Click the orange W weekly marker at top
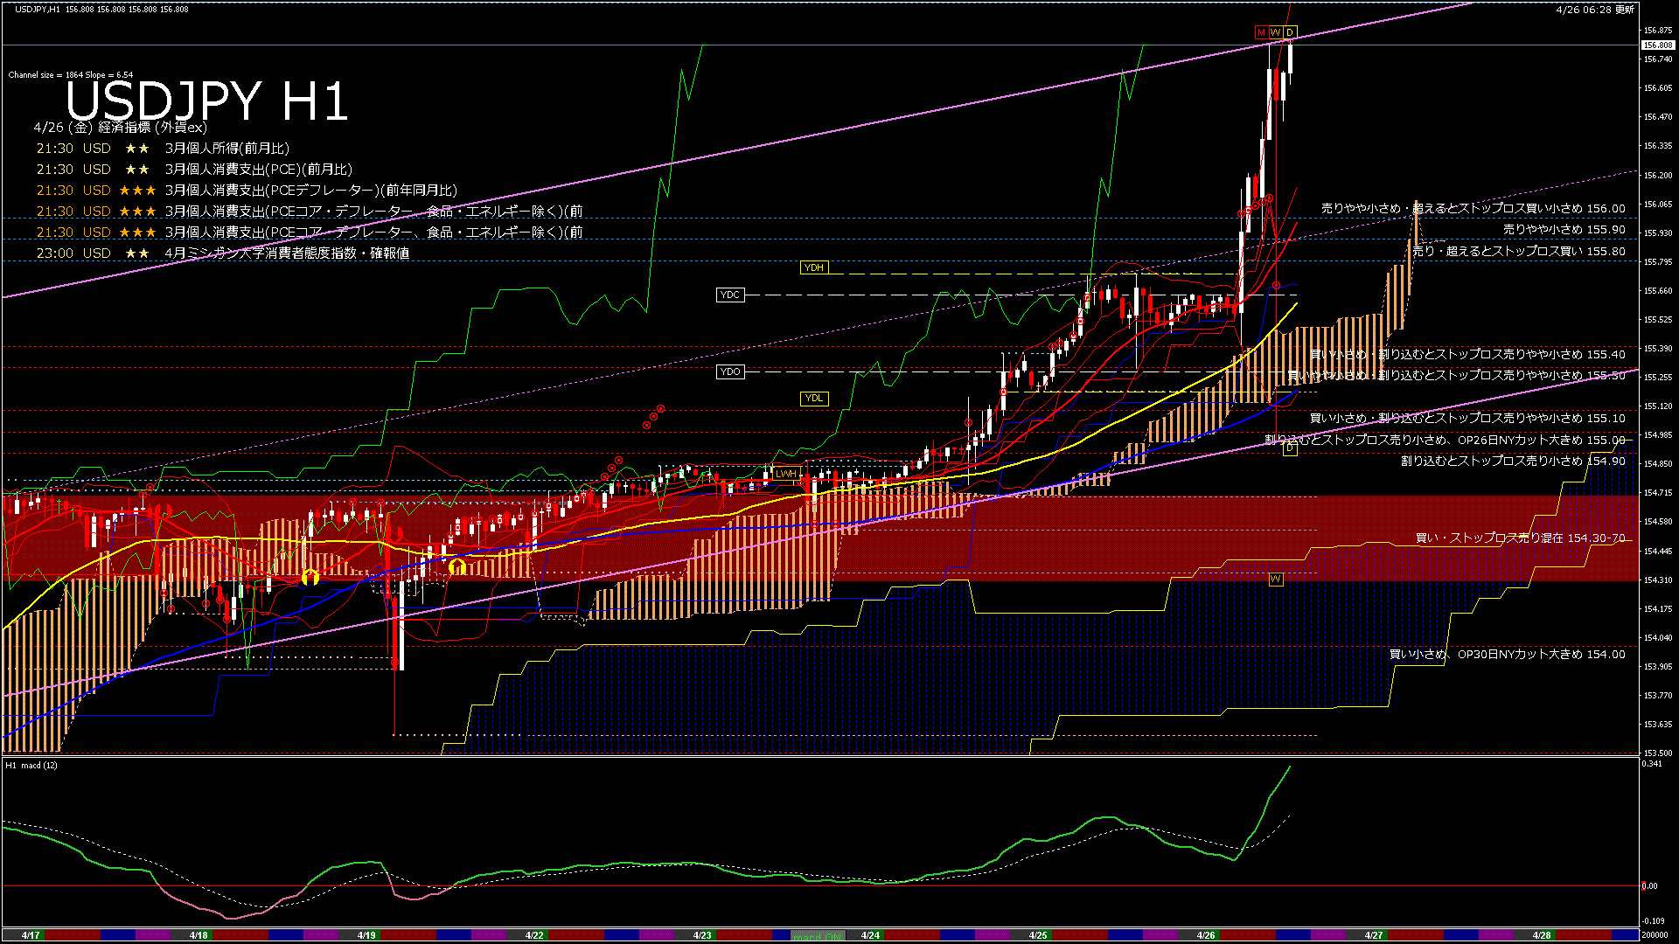Image resolution: width=1679 pixels, height=944 pixels. pyautogui.click(x=1275, y=32)
